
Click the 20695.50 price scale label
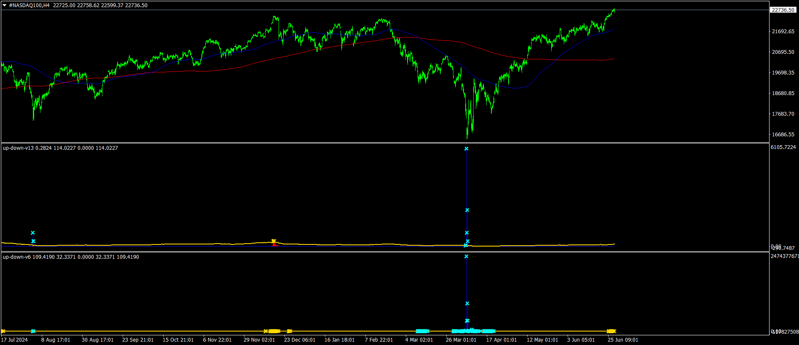783,52
